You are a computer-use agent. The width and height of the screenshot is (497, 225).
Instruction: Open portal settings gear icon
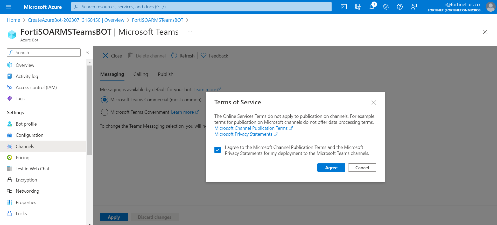386,7
